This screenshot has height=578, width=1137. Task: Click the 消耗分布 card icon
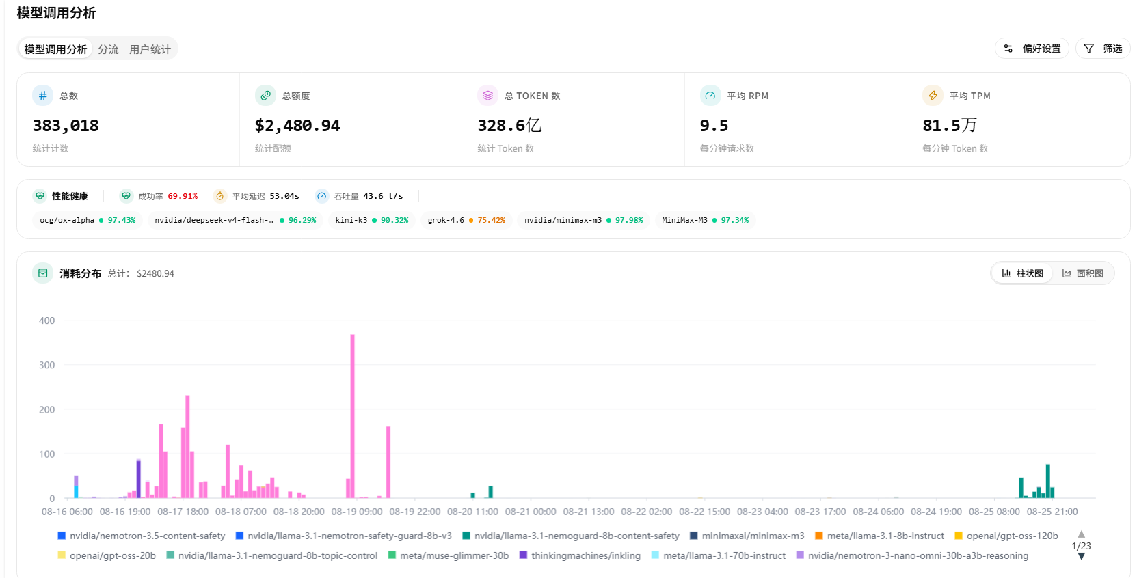coord(42,273)
